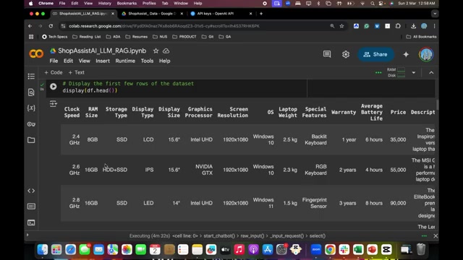
Task: Open the Runtime menu
Action: (125, 61)
